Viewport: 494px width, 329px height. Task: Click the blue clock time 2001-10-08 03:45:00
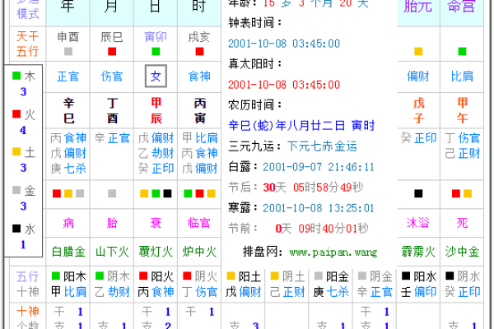click(x=284, y=44)
